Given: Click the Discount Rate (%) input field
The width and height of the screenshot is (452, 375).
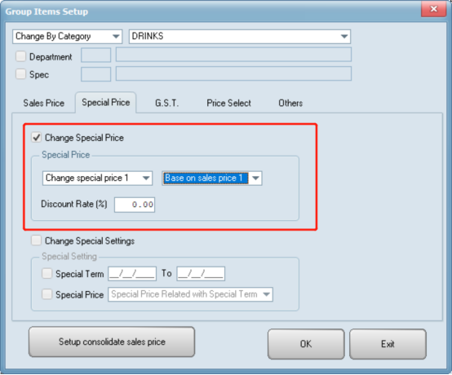Looking at the screenshot, I should point(135,205).
